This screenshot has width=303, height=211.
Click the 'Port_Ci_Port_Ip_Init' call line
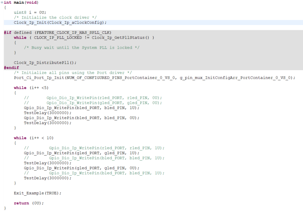pyautogui.click(x=154, y=78)
